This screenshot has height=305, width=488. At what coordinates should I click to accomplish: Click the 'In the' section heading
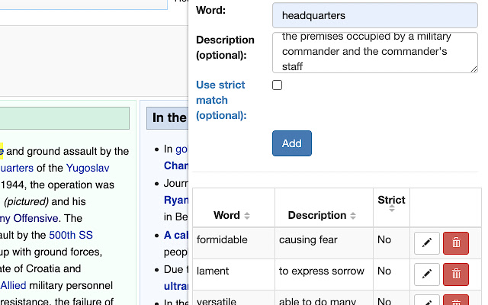point(169,118)
